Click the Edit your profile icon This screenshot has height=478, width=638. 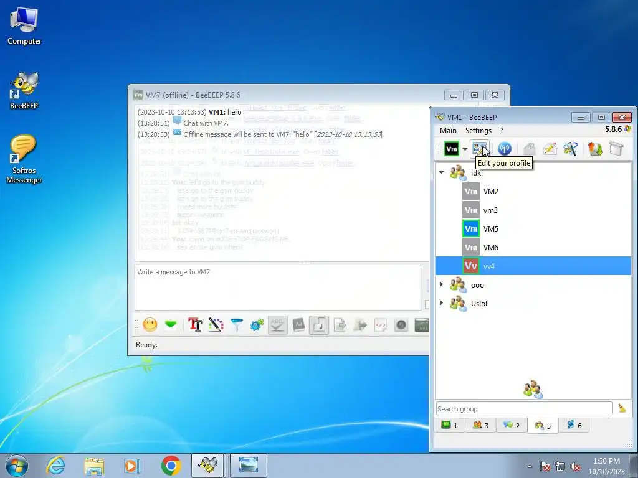480,149
